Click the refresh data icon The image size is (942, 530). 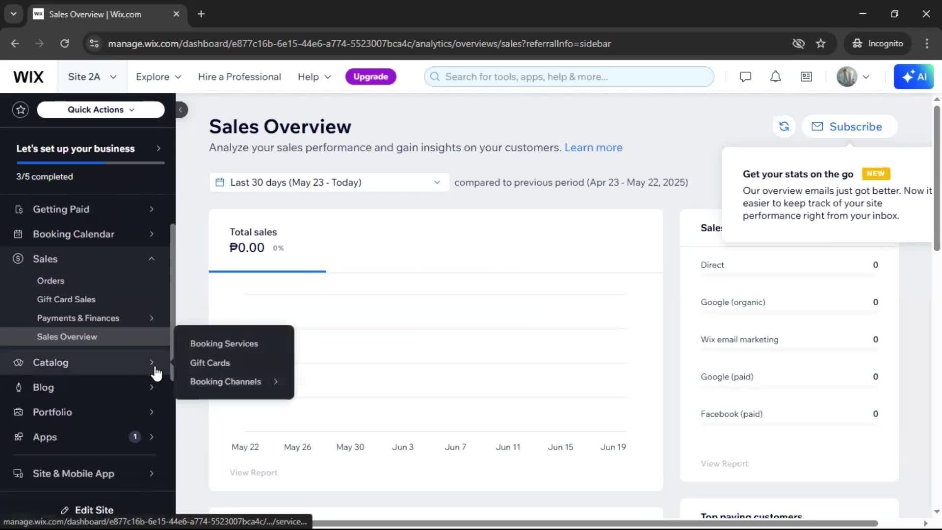coord(784,127)
